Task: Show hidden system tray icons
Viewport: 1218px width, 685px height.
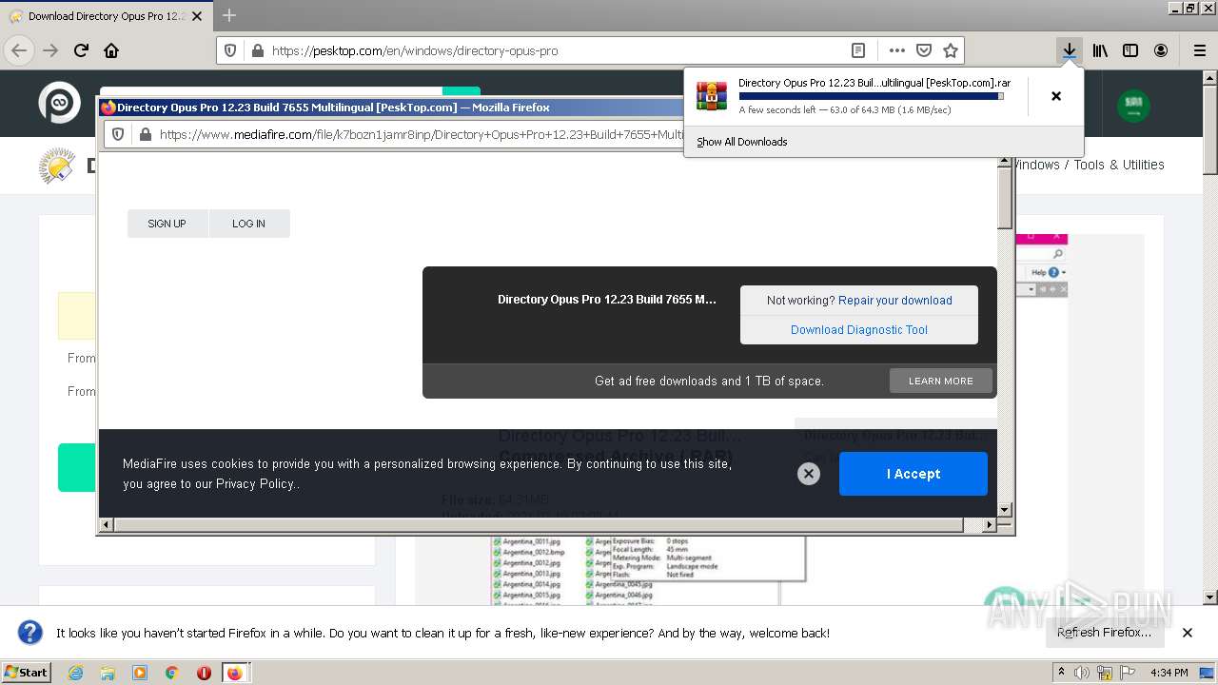Action: [1062, 673]
